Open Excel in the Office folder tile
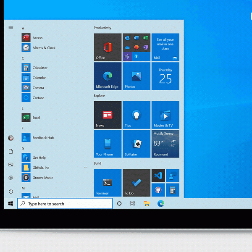 [x=146, y=38]
